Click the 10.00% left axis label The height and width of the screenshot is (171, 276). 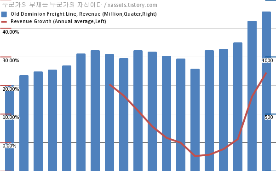11,117
